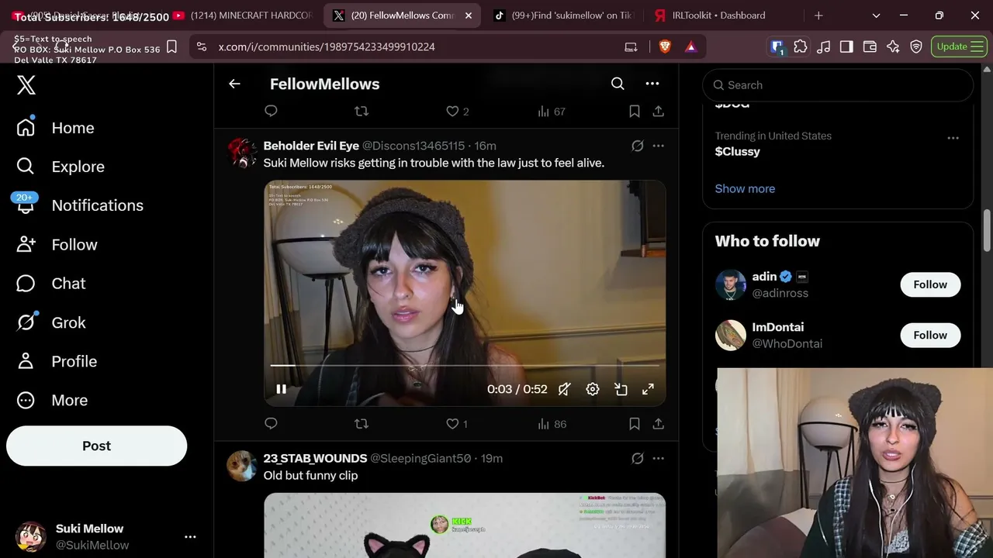Open the Brave Shields lion icon
Viewport: 993px width, 558px height.
(665, 46)
